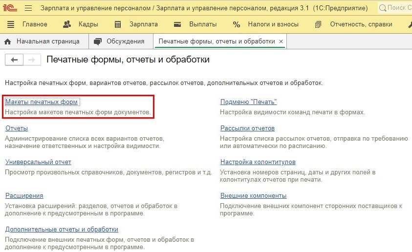
Task: Close the Печатные формы, отчеты и обработки tab
Action: pyautogui.click(x=281, y=42)
